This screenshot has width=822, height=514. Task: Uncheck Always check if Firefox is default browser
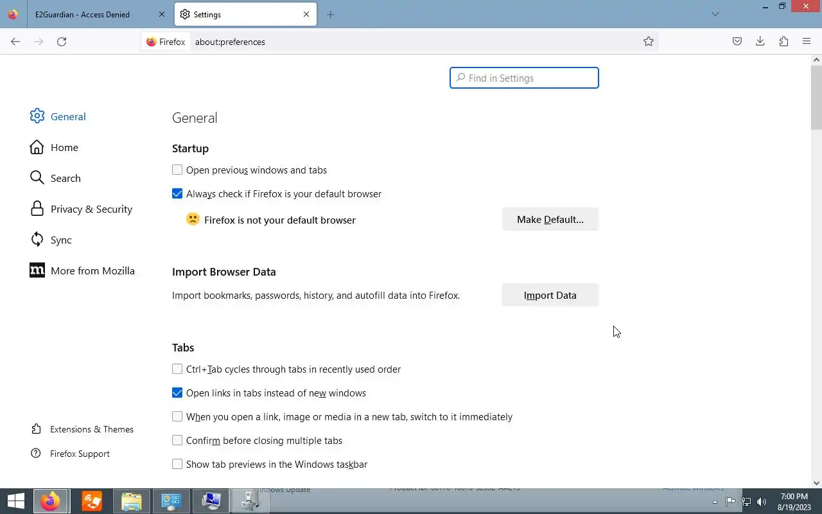pos(177,194)
